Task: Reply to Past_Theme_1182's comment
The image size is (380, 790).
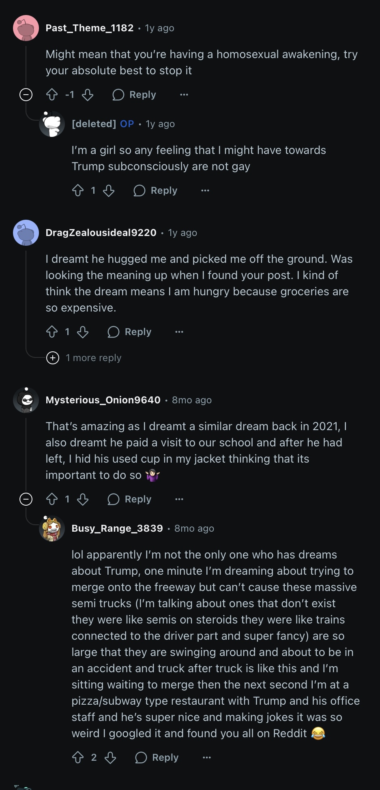Action: [135, 95]
